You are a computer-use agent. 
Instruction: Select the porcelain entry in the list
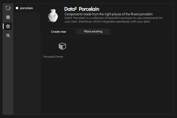26,8
